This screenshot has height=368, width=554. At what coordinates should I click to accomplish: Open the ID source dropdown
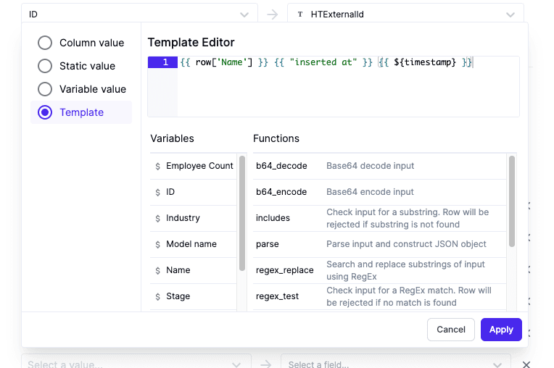(138, 14)
